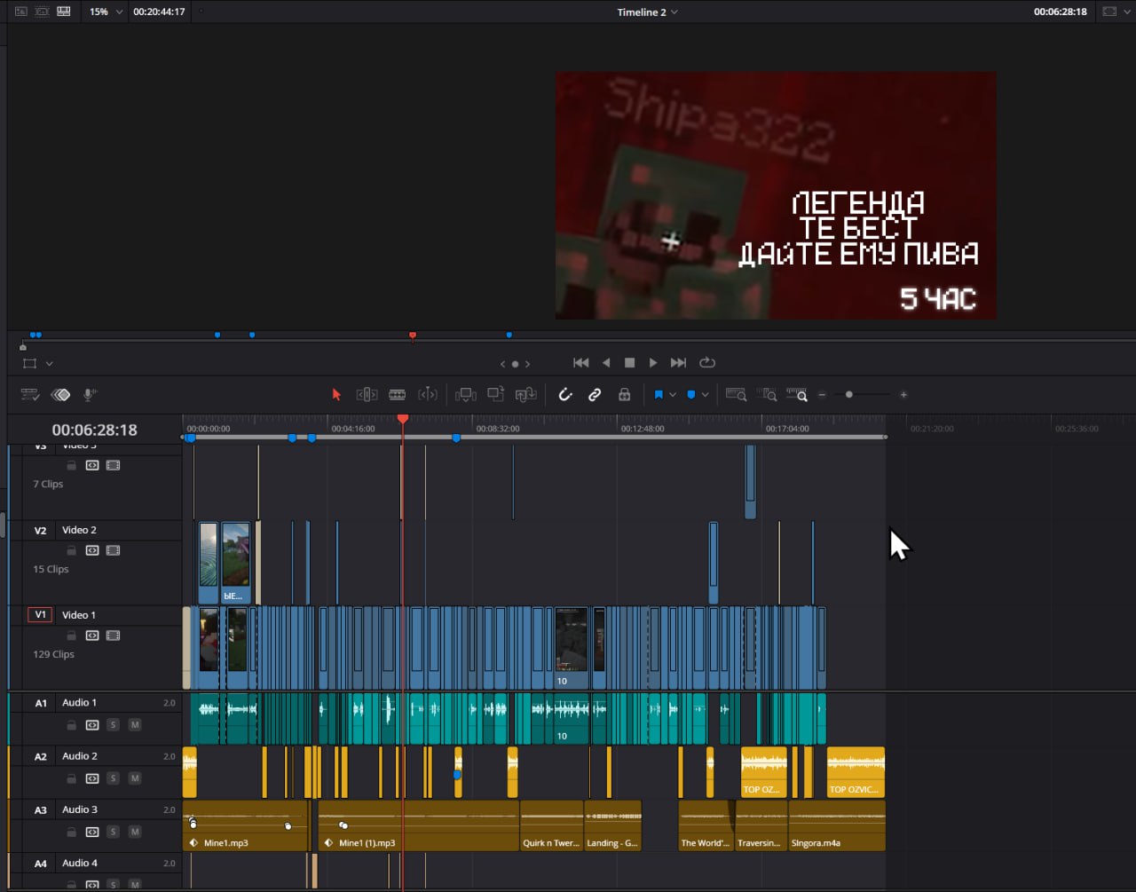Toggle timeline snapping magnet icon
The width and height of the screenshot is (1136, 892).
(565, 395)
